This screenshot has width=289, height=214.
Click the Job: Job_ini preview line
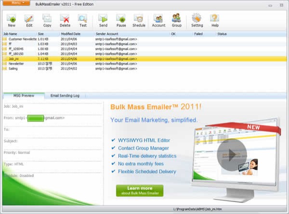tap(13, 106)
